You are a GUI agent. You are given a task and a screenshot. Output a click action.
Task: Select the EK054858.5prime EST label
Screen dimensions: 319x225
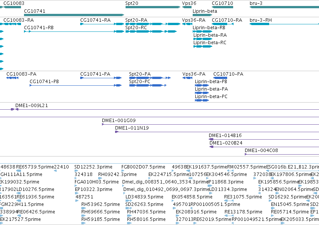tap(192, 197)
